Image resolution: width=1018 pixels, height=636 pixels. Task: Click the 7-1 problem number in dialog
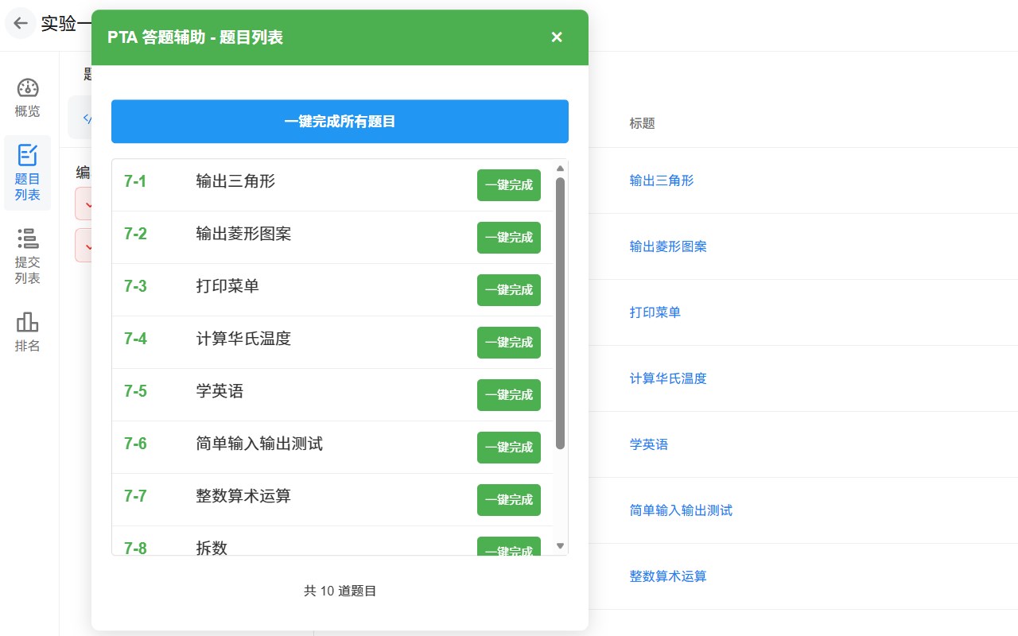click(135, 181)
